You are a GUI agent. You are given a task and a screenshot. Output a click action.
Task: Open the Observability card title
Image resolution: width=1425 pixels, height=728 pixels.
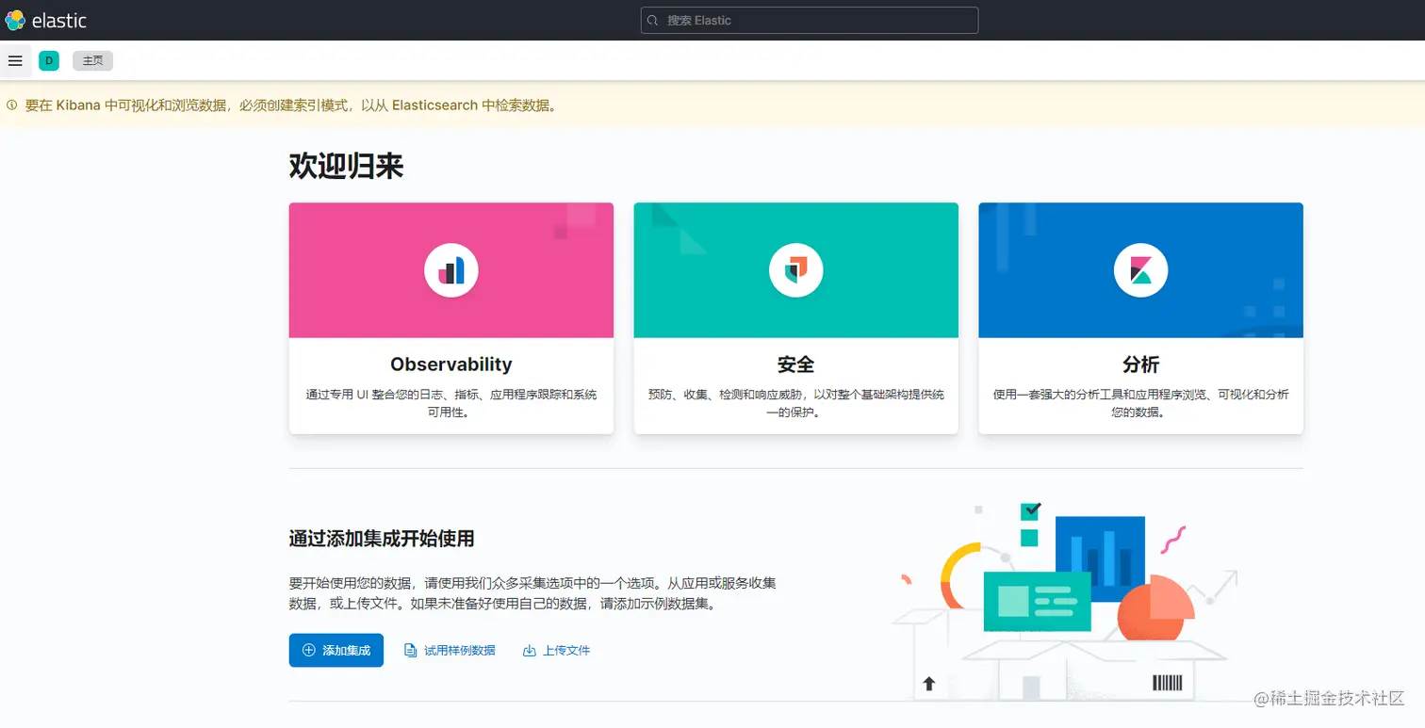click(x=451, y=364)
